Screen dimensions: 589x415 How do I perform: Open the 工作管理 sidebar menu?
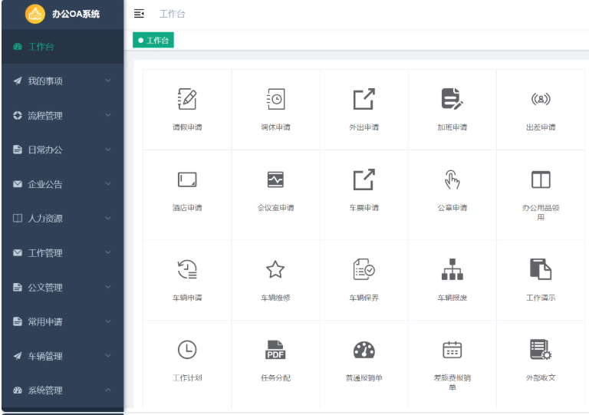62,252
